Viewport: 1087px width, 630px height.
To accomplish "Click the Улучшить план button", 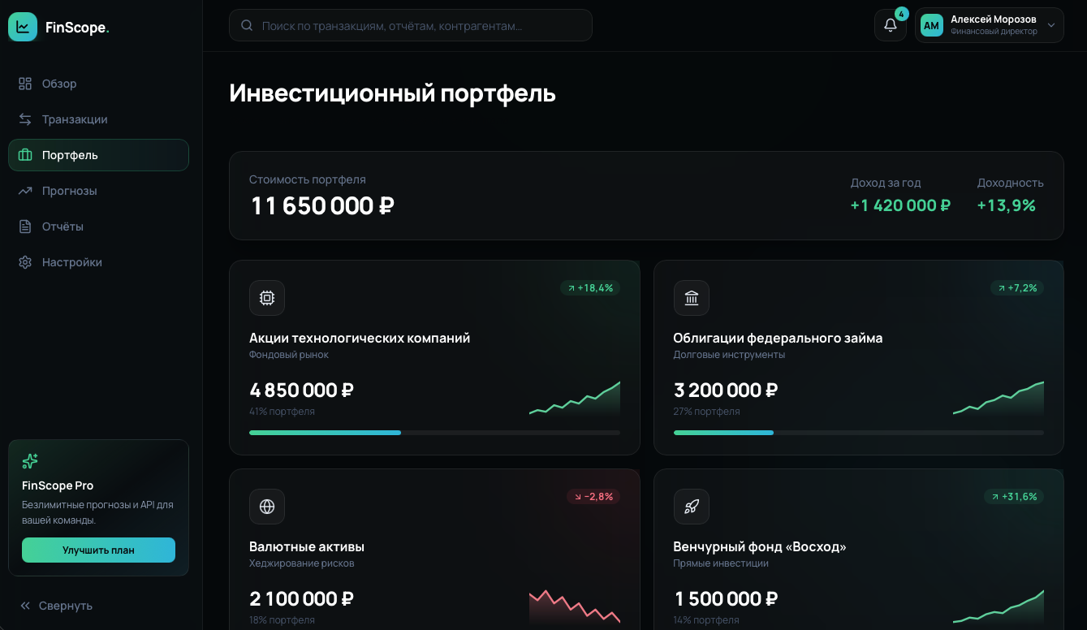I will pyautogui.click(x=98, y=550).
